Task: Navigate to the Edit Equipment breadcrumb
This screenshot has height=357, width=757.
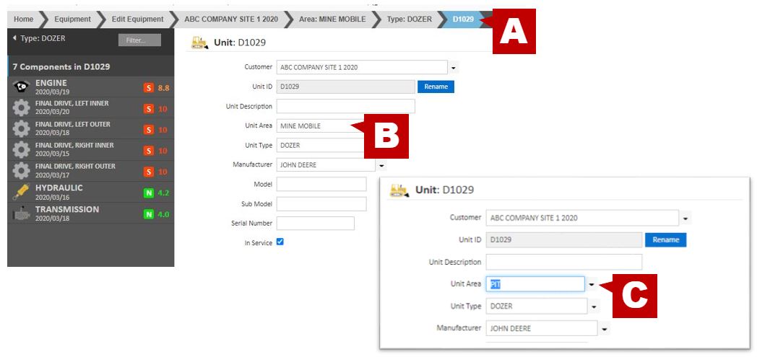Action: 137,19
